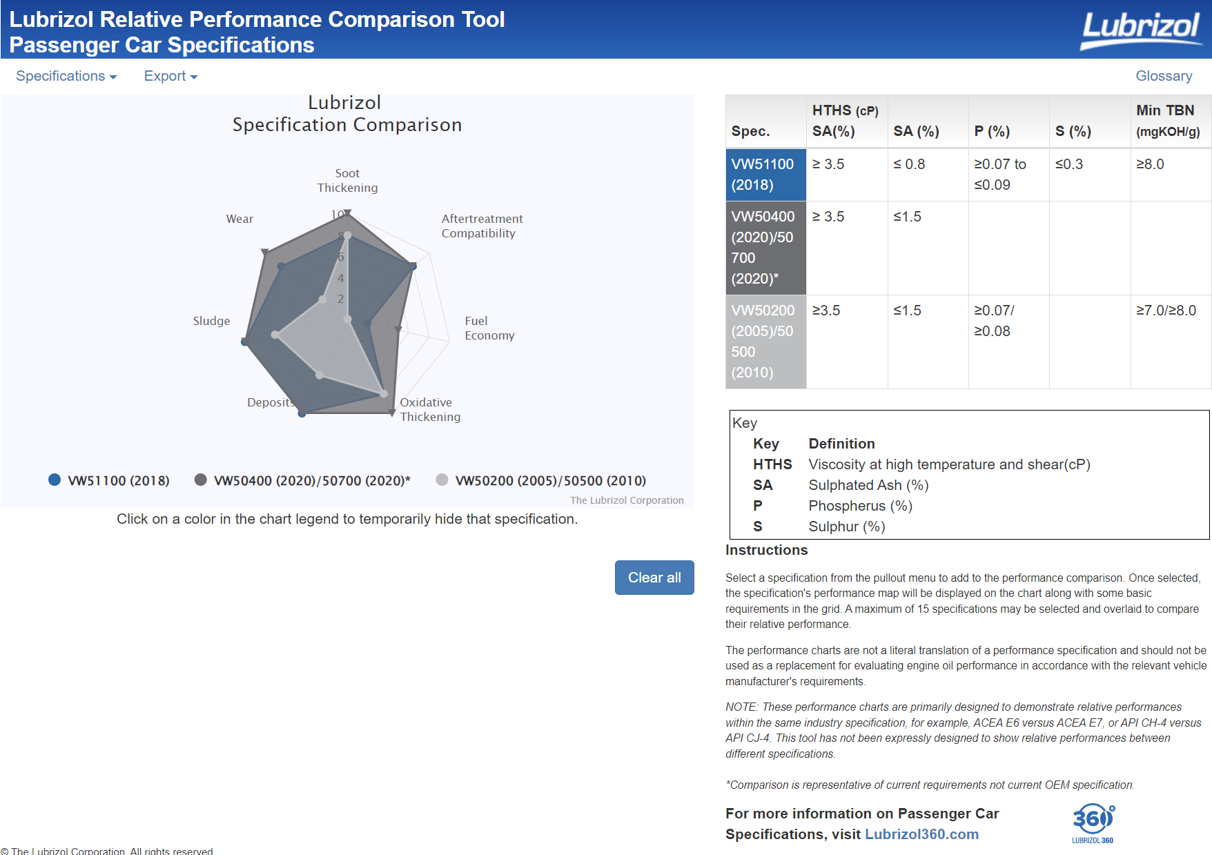This screenshot has height=855, width=1212.
Task: Click the Wear data point triangle on VW50400
Action: click(x=264, y=253)
